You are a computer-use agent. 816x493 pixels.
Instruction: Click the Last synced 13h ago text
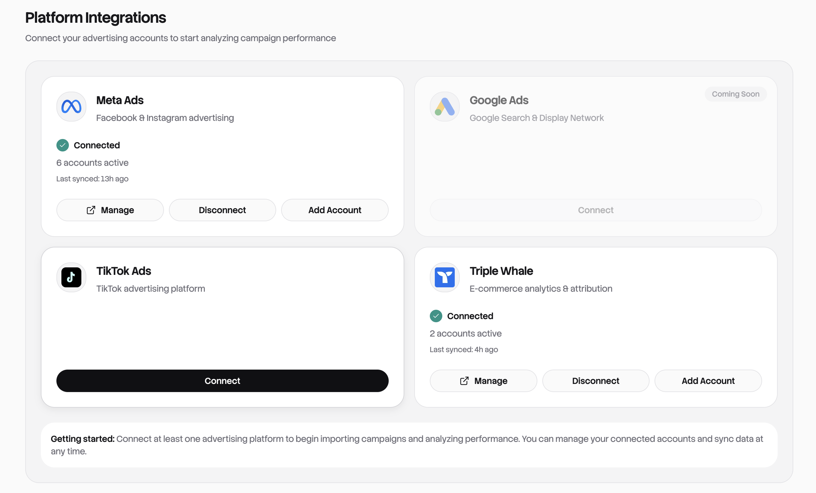coord(92,179)
